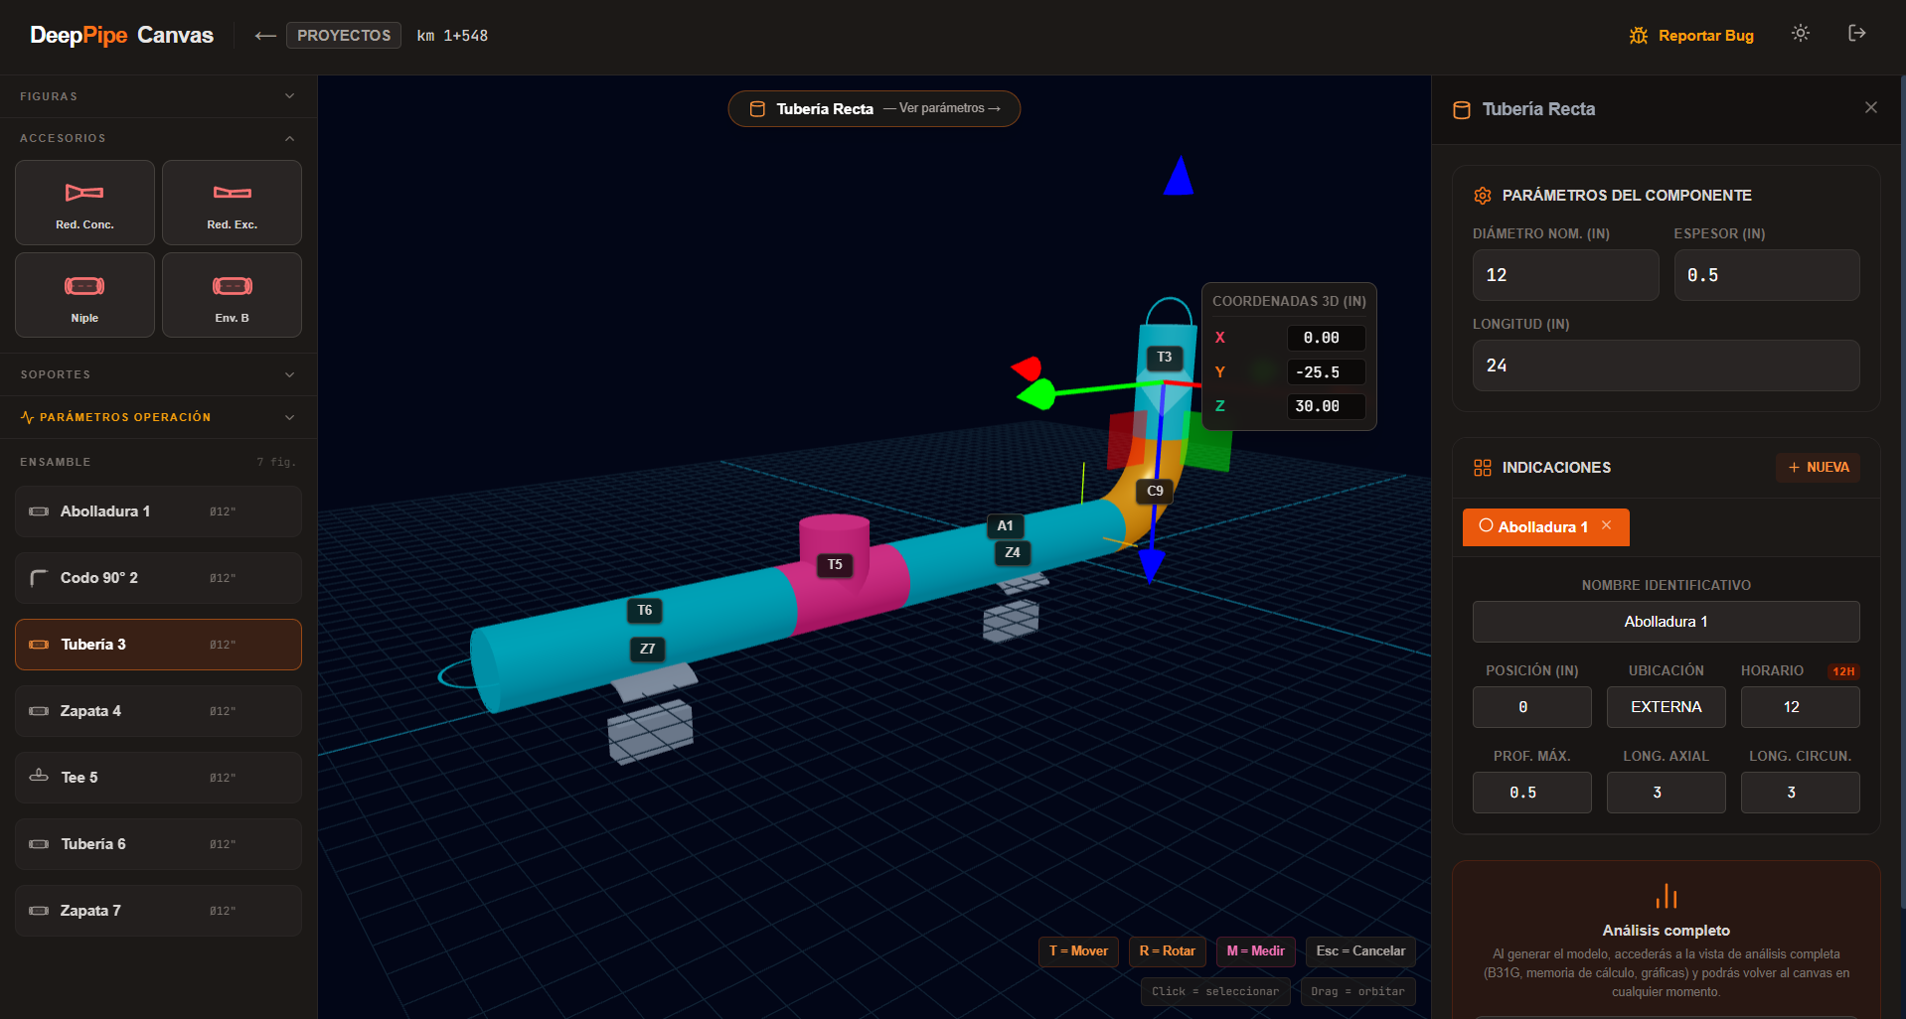Screen dimensions: 1906x1019
Task: Activate the T = Mover mode
Action: [x=1078, y=951]
